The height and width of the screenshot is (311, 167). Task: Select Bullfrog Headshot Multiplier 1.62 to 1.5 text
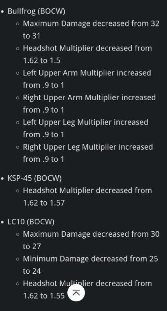pyautogui.click(x=87, y=54)
